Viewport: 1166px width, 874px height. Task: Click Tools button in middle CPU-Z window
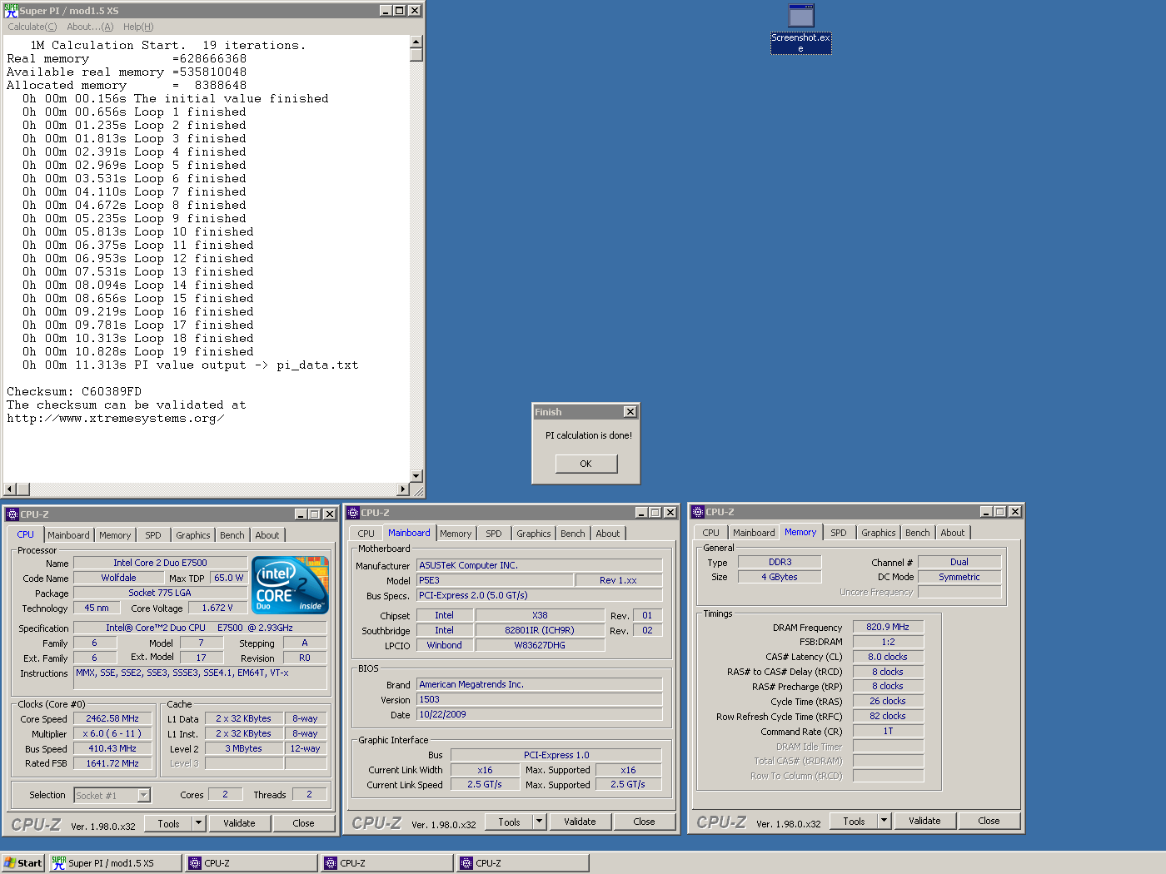click(510, 822)
